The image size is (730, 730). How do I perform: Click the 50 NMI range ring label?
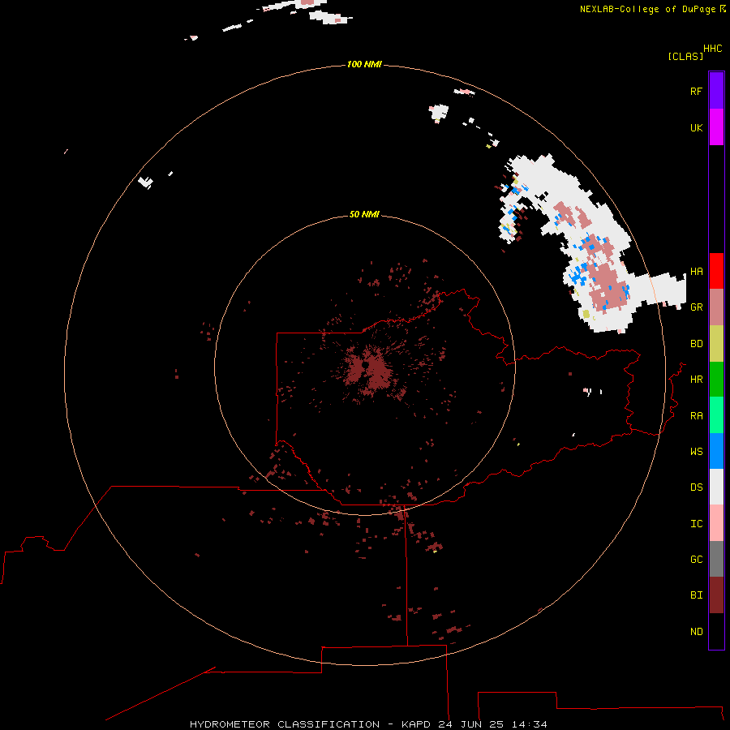[x=364, y=214]
